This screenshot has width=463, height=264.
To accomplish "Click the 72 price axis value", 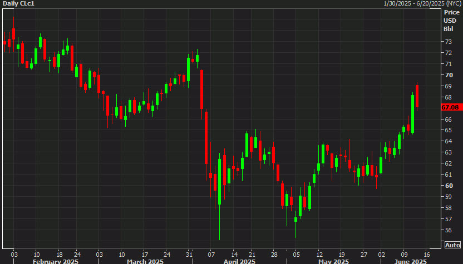I will [448, 53].
